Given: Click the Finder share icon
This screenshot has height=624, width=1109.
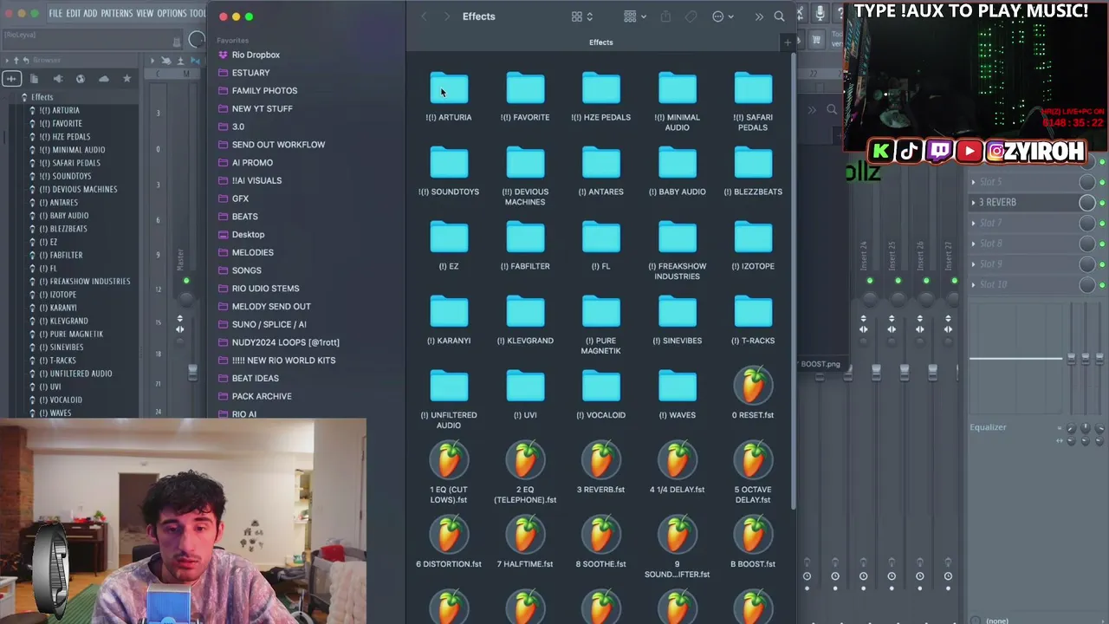Looking at the screenshot, I should pyautogui.click(x=665, y=16).
